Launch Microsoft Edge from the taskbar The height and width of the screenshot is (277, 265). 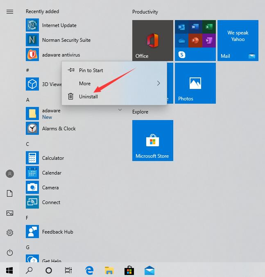point(90,270)
